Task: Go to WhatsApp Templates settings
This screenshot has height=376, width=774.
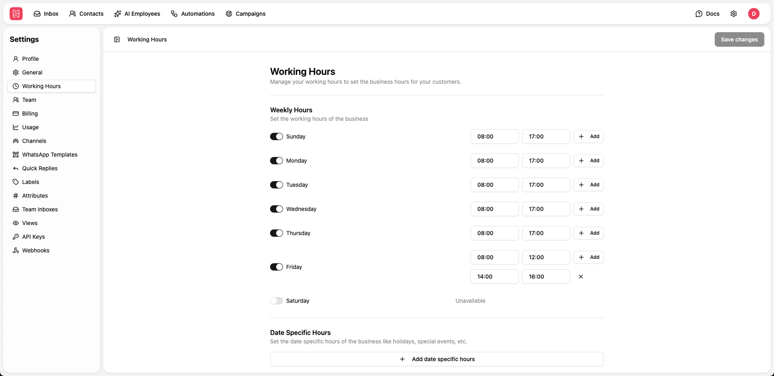Action: pyautogui.click(x=50, y=154)
